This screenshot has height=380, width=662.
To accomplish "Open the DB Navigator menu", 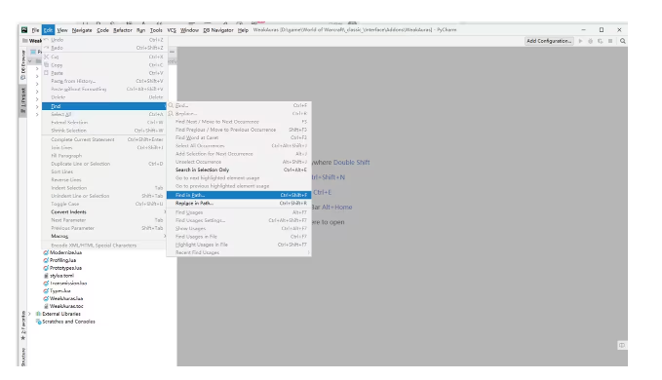I will point(218,30).
